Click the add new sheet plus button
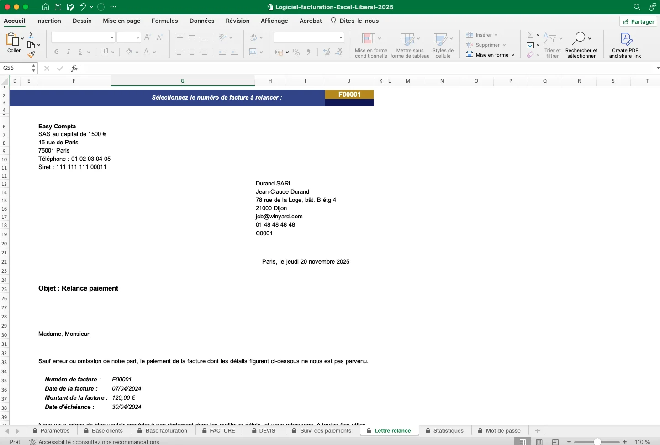Image resolution: width=660 pixels, height=445 pixels. pos(538,430)
